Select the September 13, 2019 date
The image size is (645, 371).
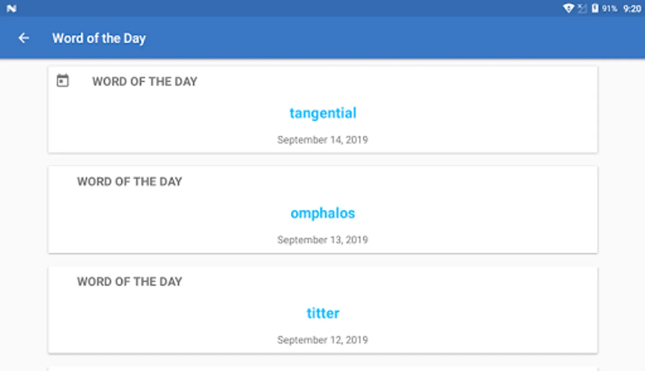pyautogui.click(x=322, y=240)
